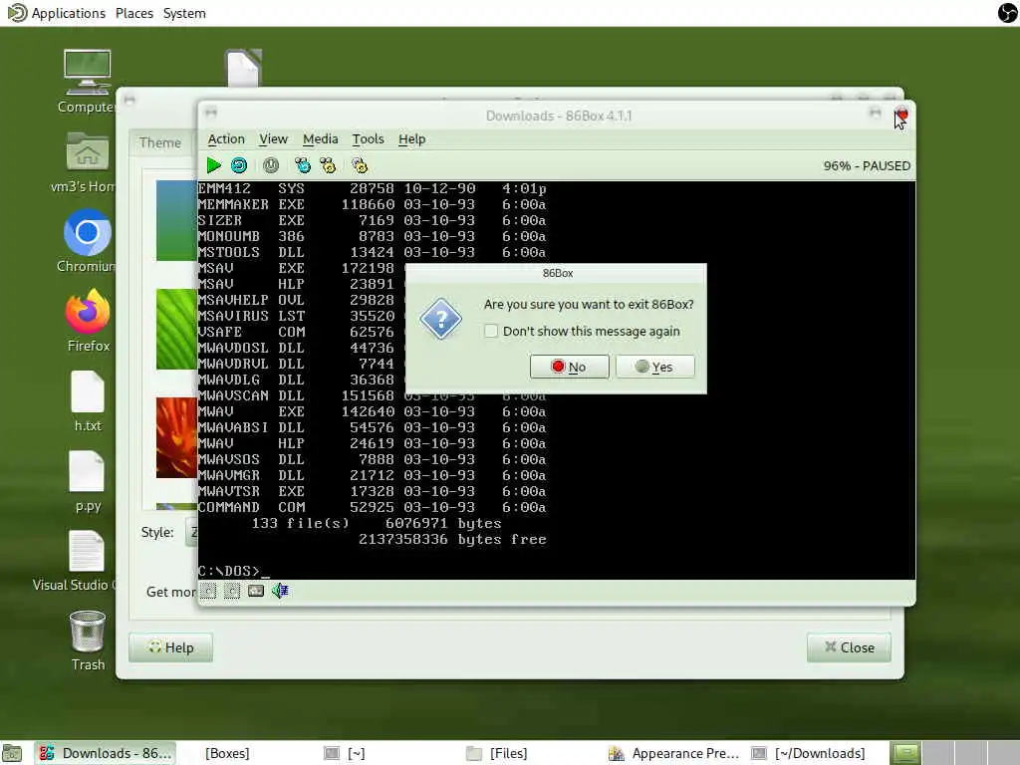The height and width of the screenshot is (765, 1020).
Task: Open the Action menu
Action: coord(226,139)
